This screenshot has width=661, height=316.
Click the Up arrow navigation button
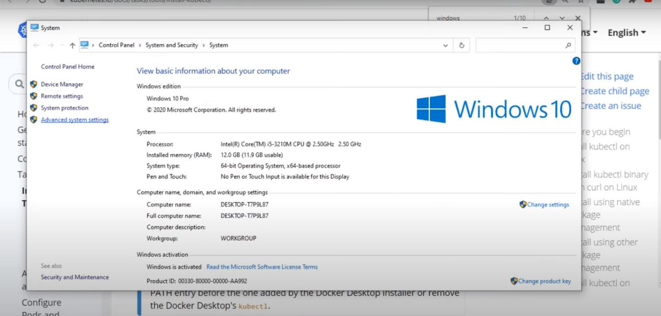click(72, 45)
